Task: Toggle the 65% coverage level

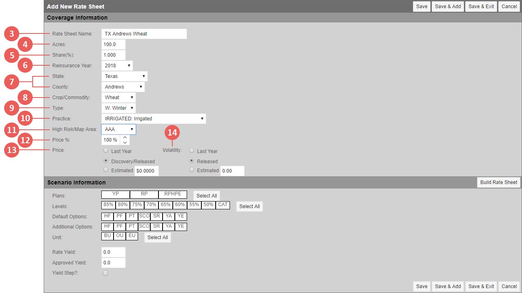Action: (x=165, y=205)
